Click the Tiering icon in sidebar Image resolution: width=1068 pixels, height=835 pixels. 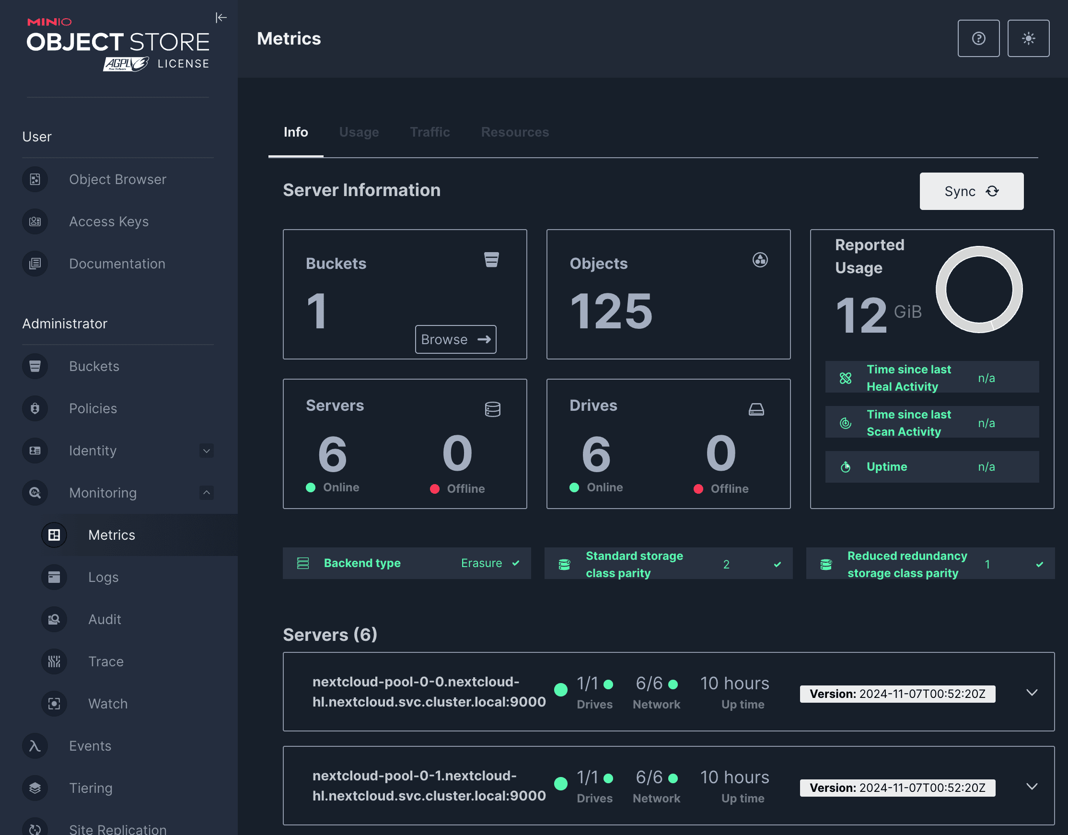(35, 788)
